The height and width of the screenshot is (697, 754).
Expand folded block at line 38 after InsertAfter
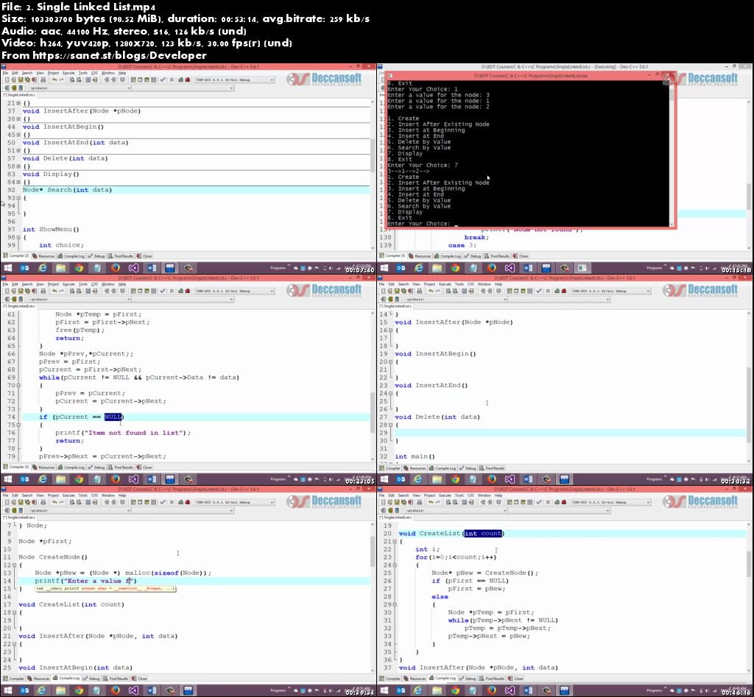(x=18, y=118)
